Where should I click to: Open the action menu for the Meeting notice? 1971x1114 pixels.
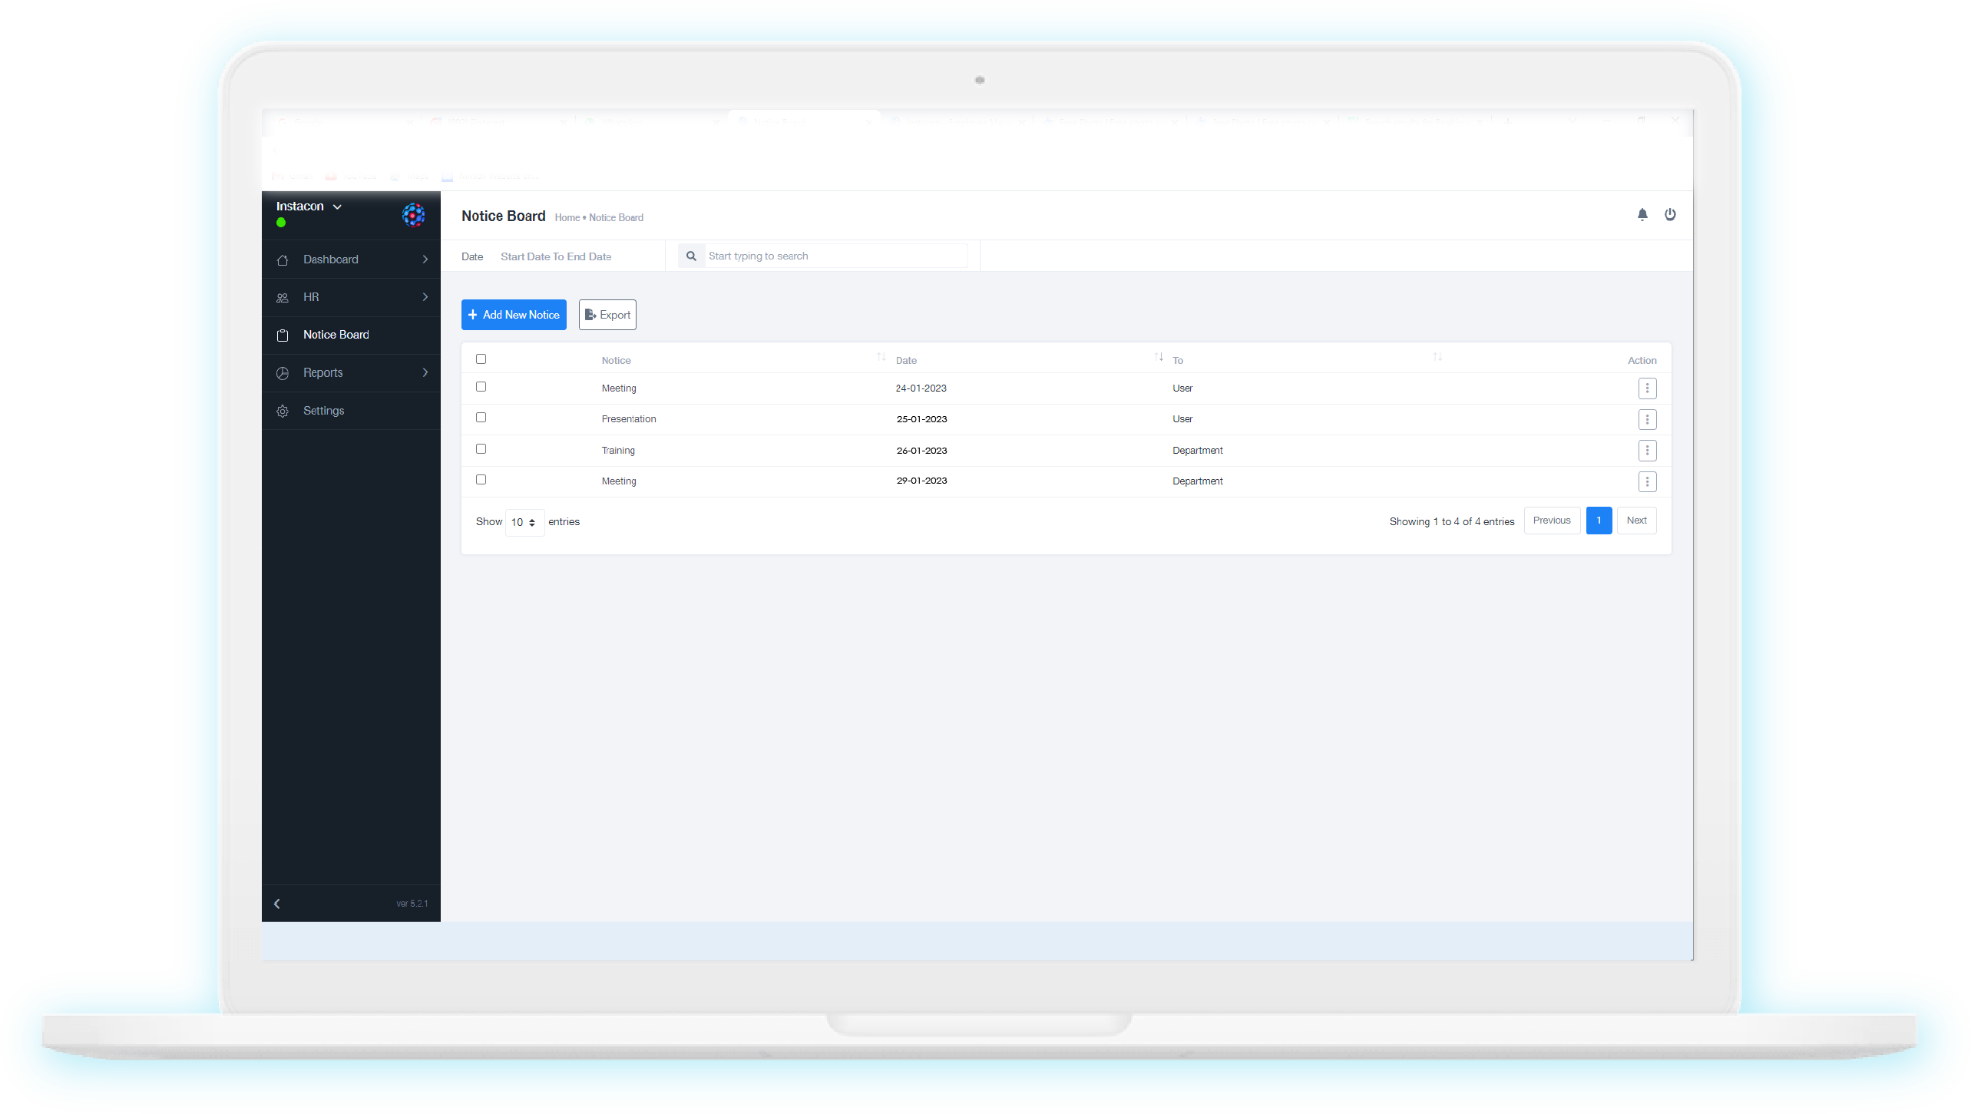click(x=1647, y=388)
